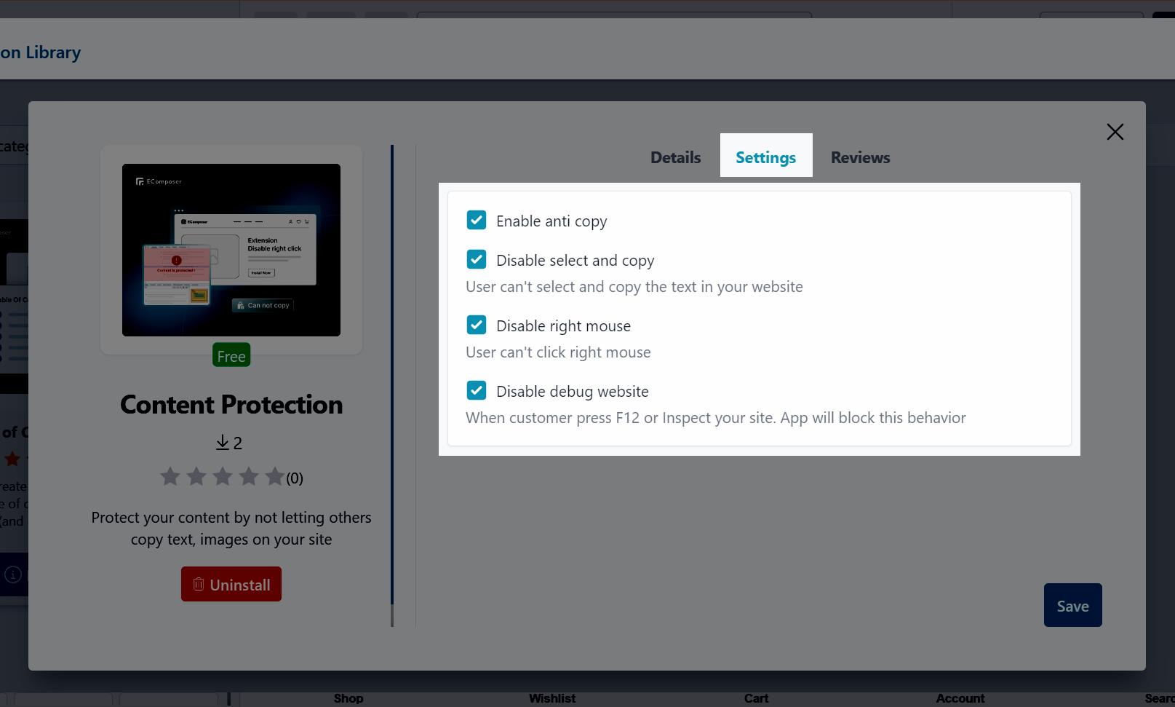Click the Shop item in background bar
Viewport: 1175px width, 707px height.
pyautogui.click(x=348, y=698)
